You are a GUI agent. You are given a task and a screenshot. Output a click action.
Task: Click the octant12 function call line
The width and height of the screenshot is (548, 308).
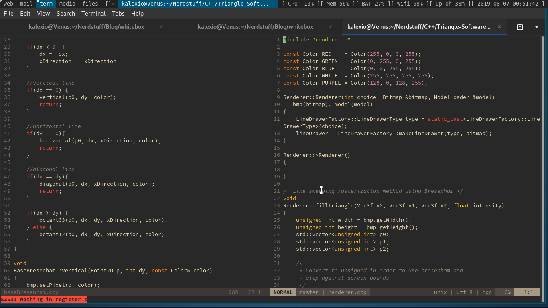click(x=104, y=235)
